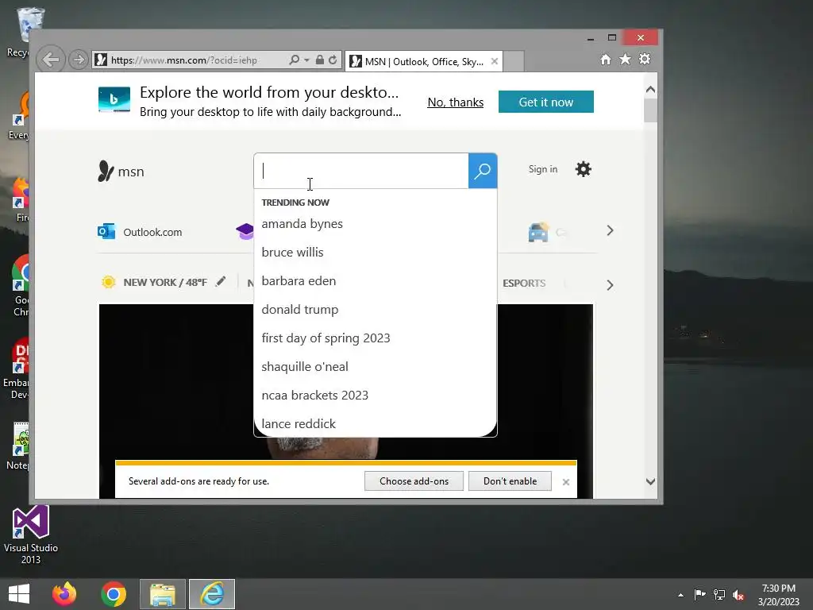The height and width of the screenshot is (610, 813).
Task: Click the blue car shortcut icon
Action: click(x=538, y=232)
